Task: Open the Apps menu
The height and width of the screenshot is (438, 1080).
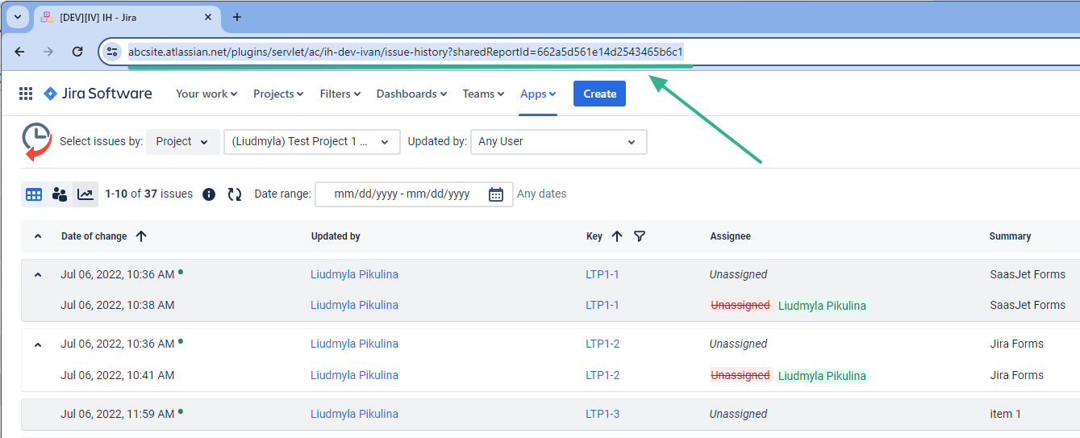Action: point(538,94)
